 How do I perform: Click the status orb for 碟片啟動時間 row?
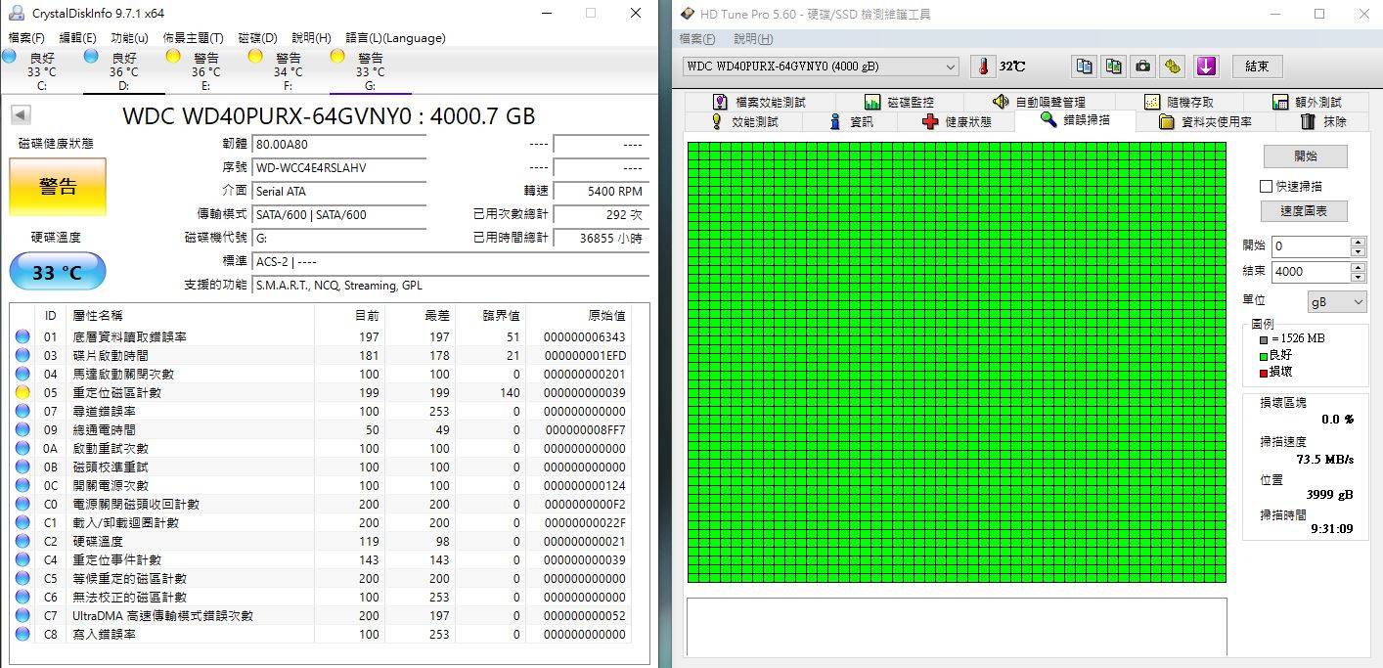(x=22, y=355)
